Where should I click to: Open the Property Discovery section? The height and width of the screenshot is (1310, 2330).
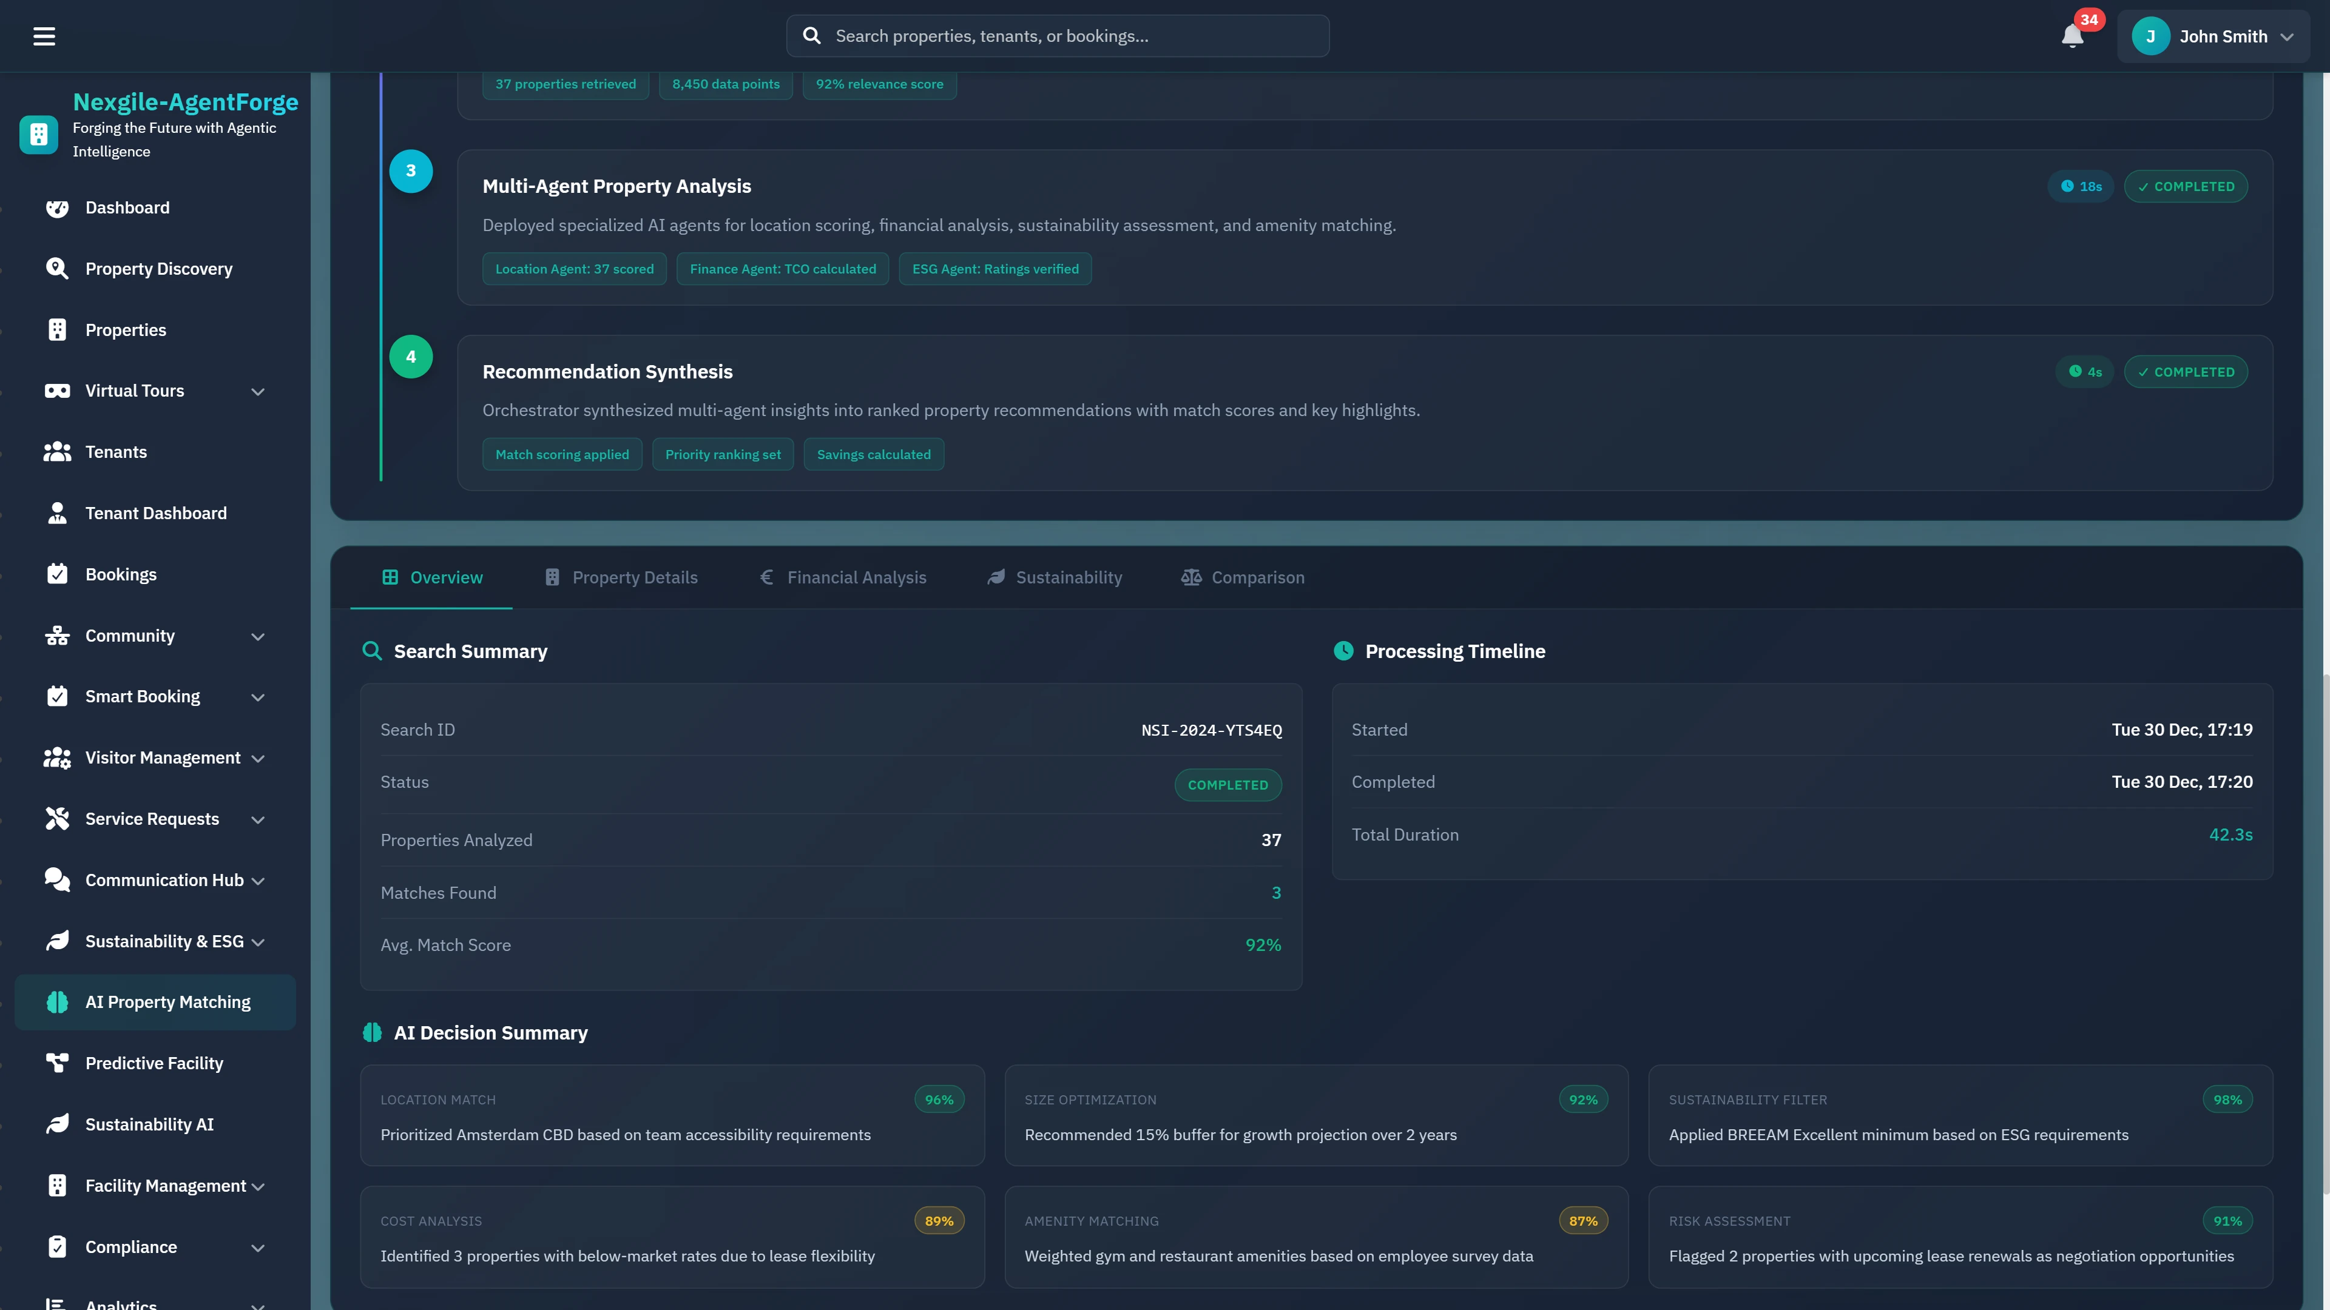tap(158, 269)
